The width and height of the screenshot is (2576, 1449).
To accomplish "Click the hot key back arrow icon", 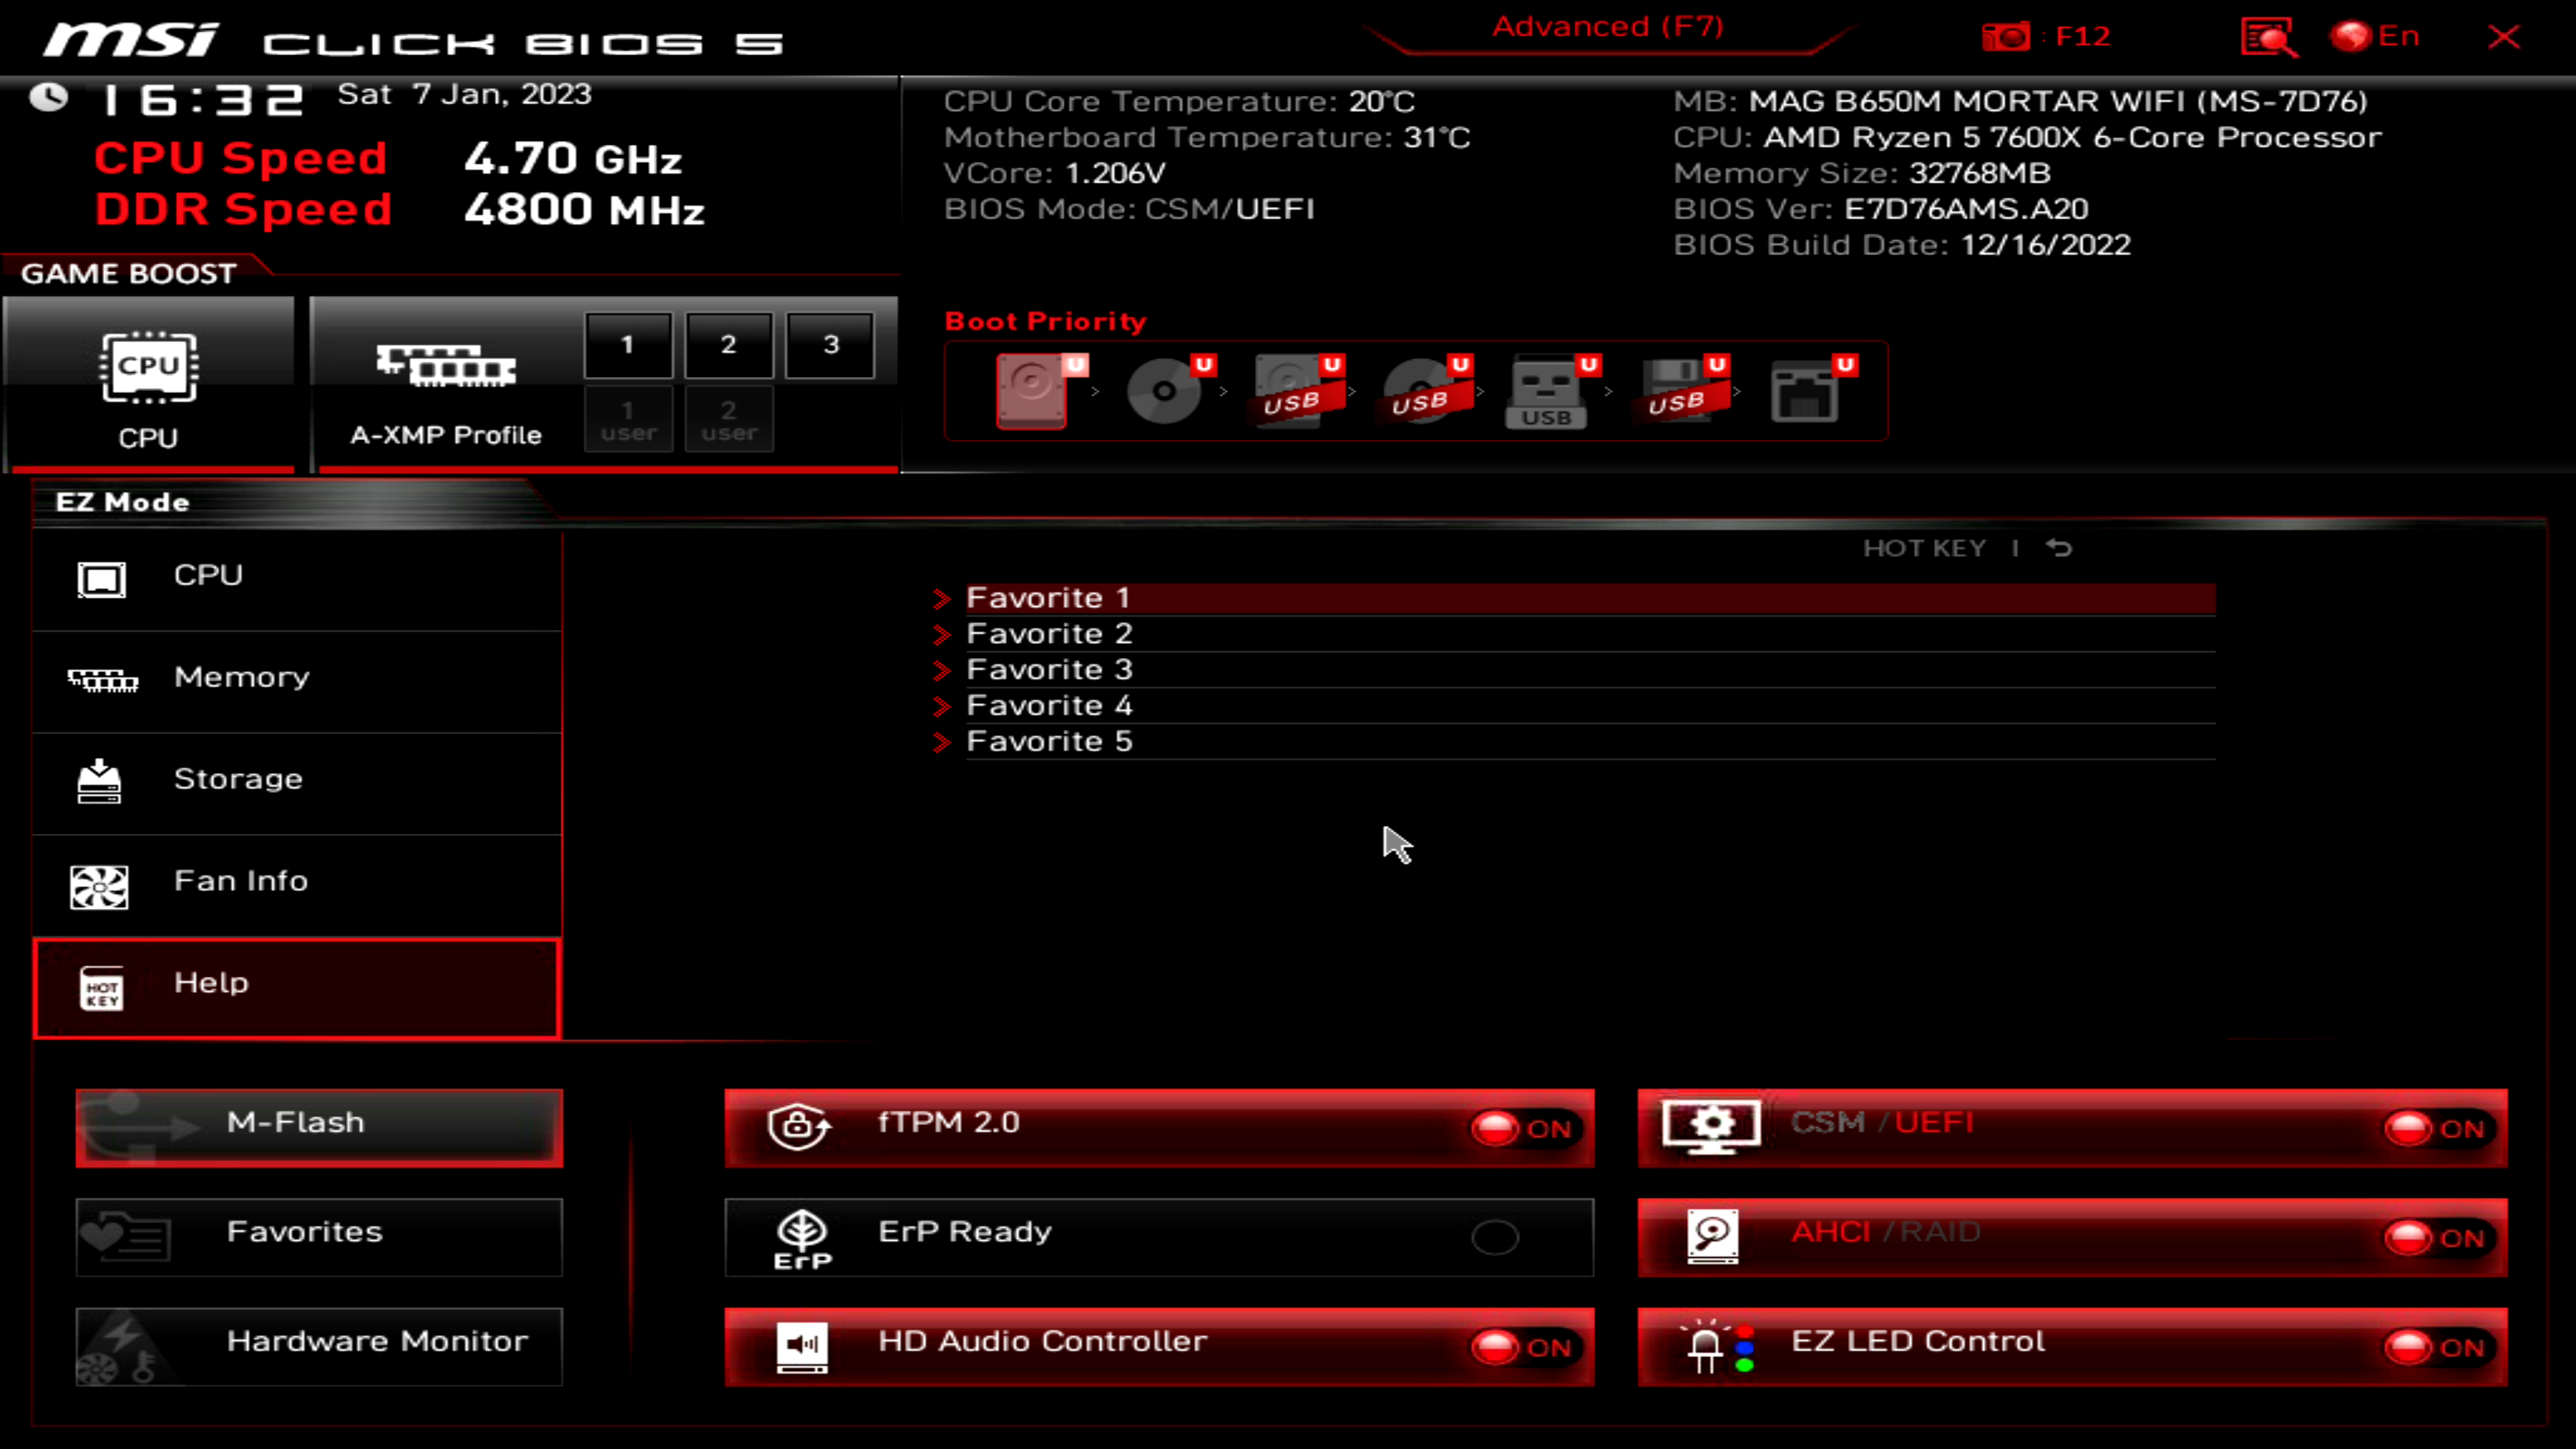I will point(2059,548).
